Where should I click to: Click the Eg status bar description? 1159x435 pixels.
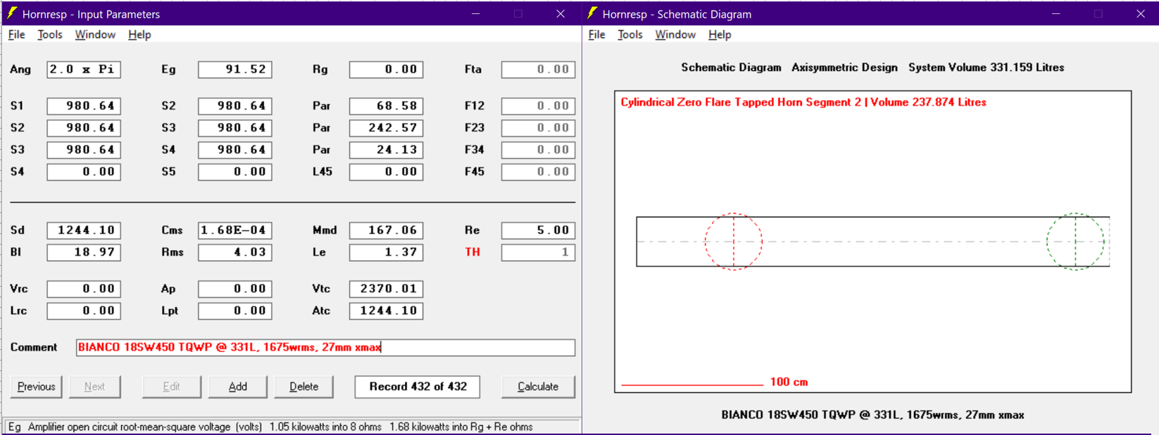[x=270, y=427]
